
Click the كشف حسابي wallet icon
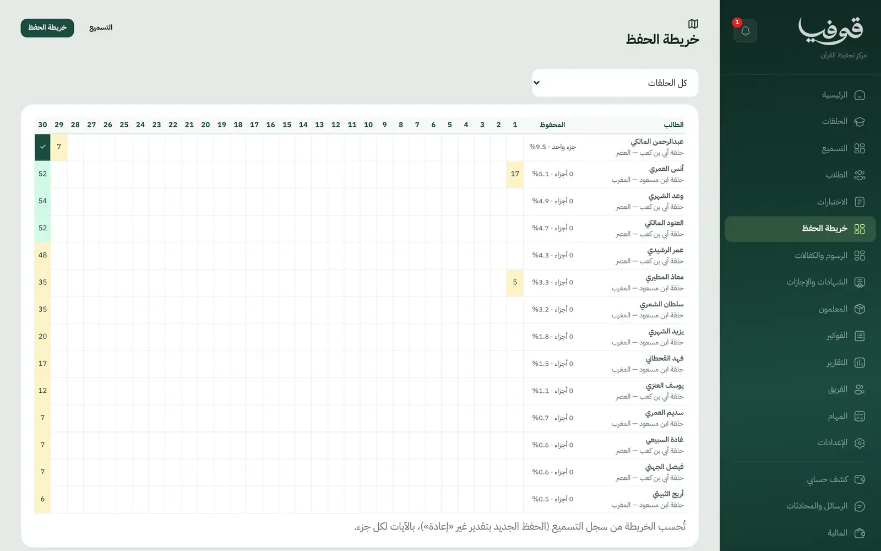(860, 480)
